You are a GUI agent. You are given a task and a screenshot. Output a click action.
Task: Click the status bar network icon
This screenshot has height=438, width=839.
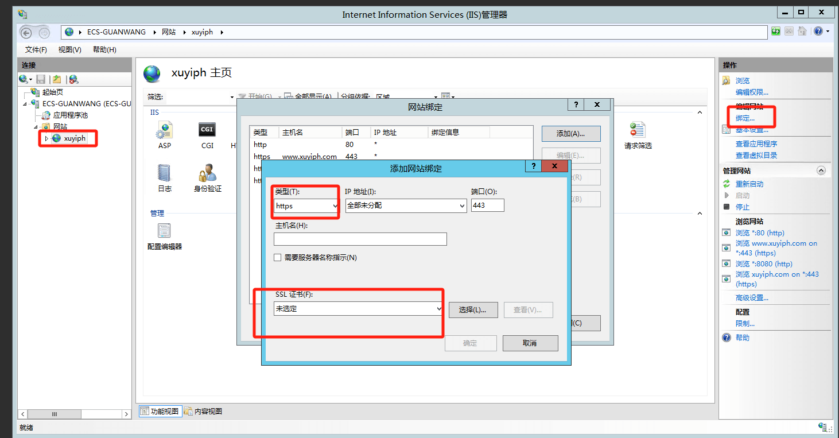(823, 427)
